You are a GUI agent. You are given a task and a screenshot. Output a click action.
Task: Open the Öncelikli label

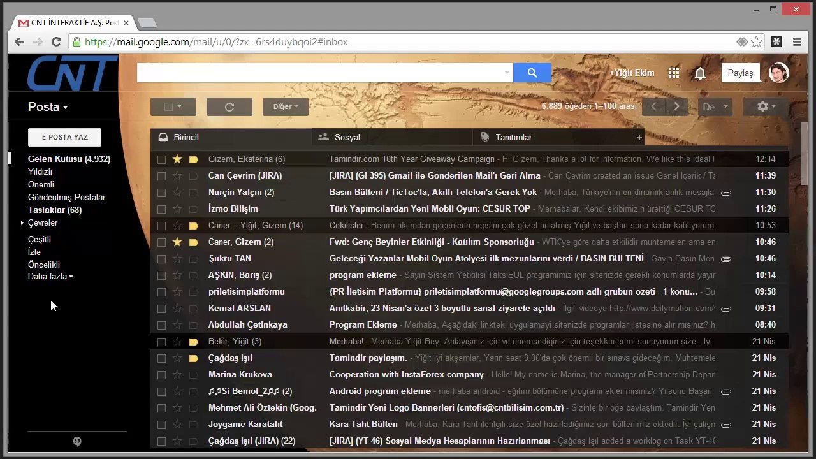pos(44,265)
